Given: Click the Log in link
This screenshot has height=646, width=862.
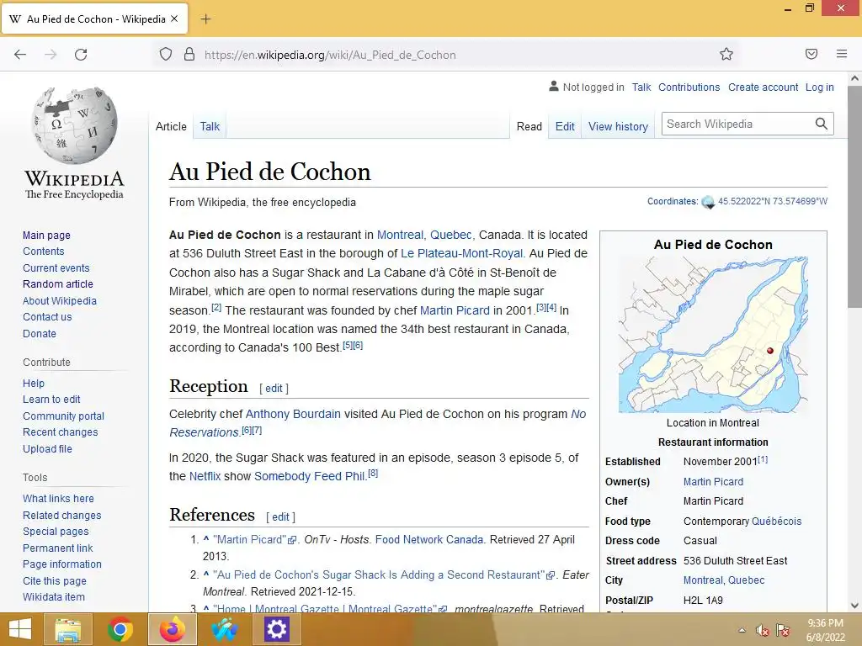Looking at the screenshot, I should click(x=820, y=87).
